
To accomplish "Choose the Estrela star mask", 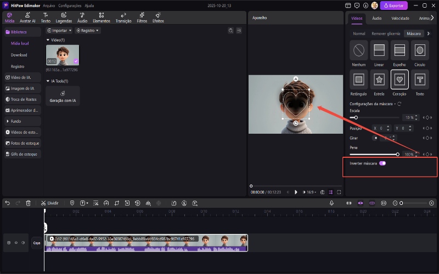I will point(379,80).
